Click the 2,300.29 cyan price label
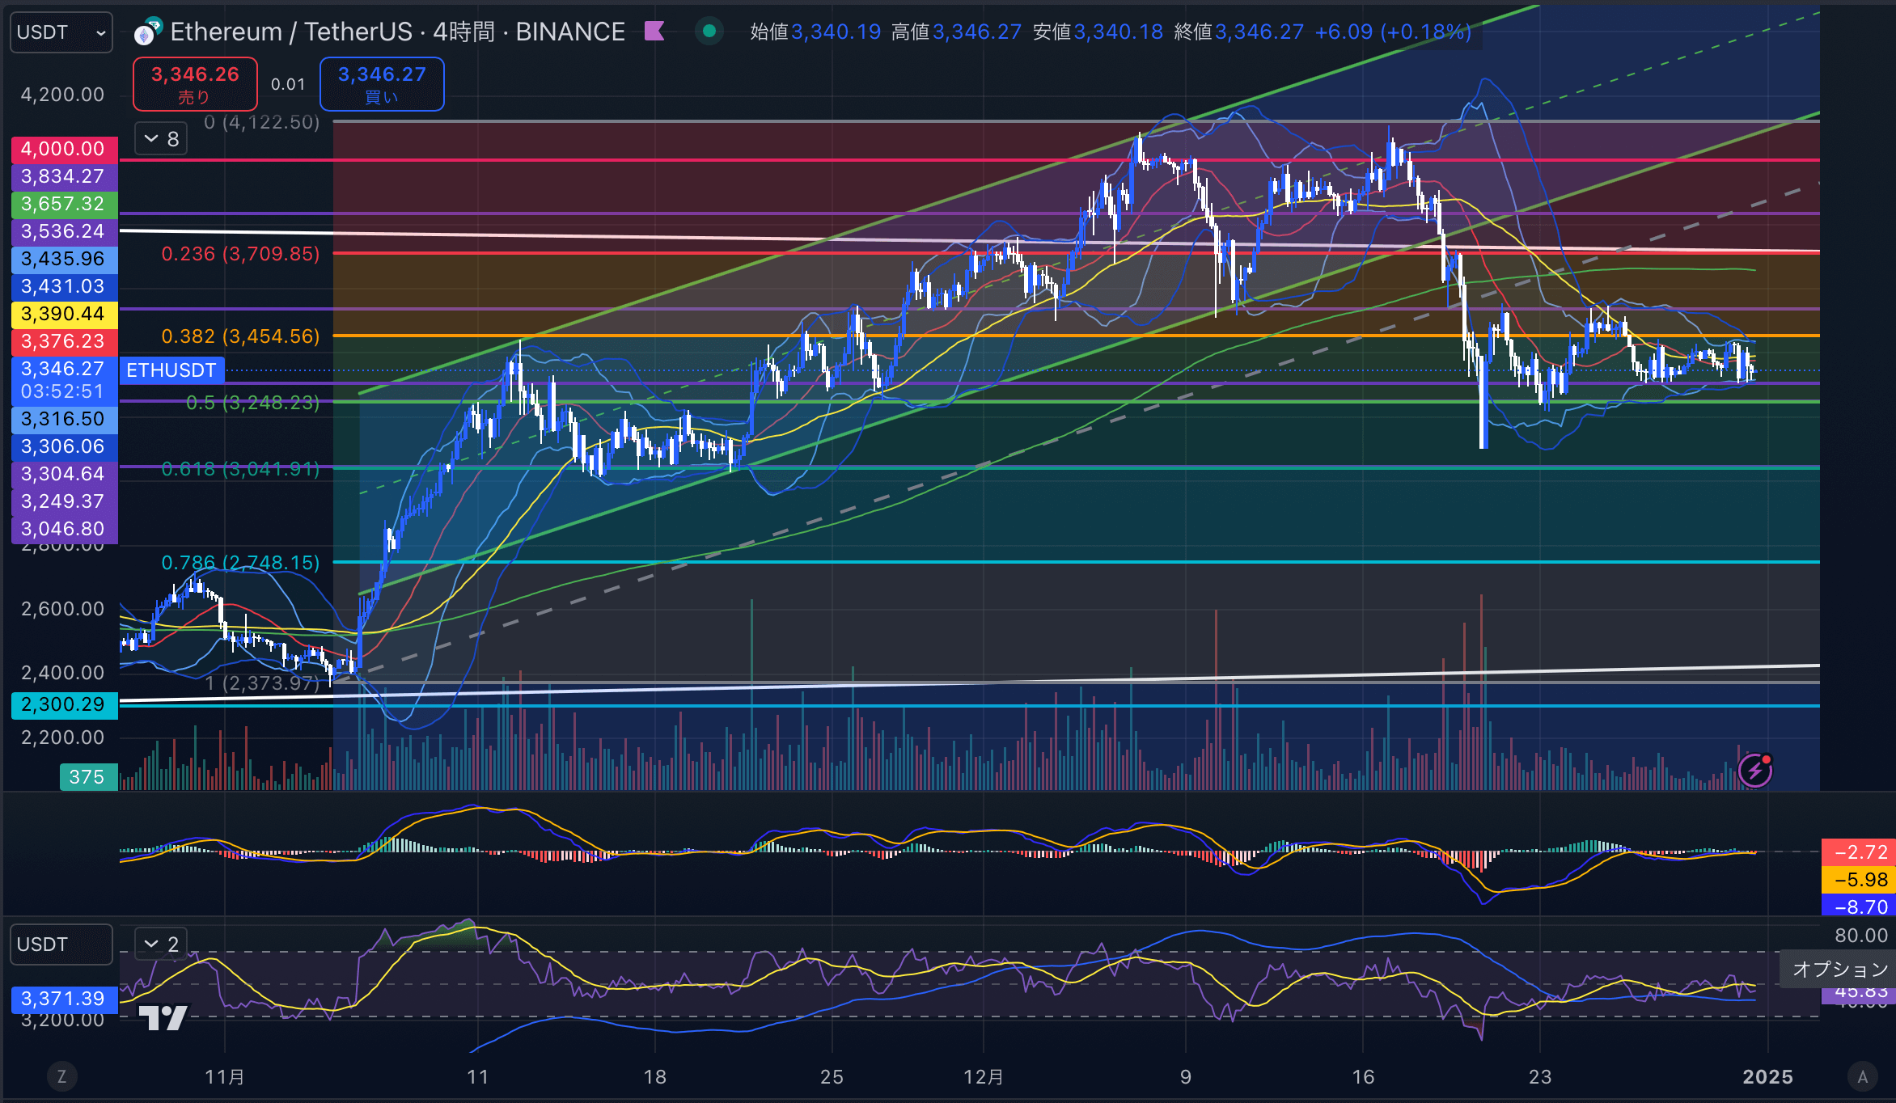1896x1103 pixels. pos(64,704)
